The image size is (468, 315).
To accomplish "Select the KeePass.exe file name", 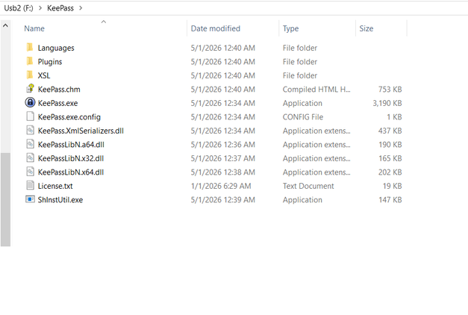I will (58, 103).
